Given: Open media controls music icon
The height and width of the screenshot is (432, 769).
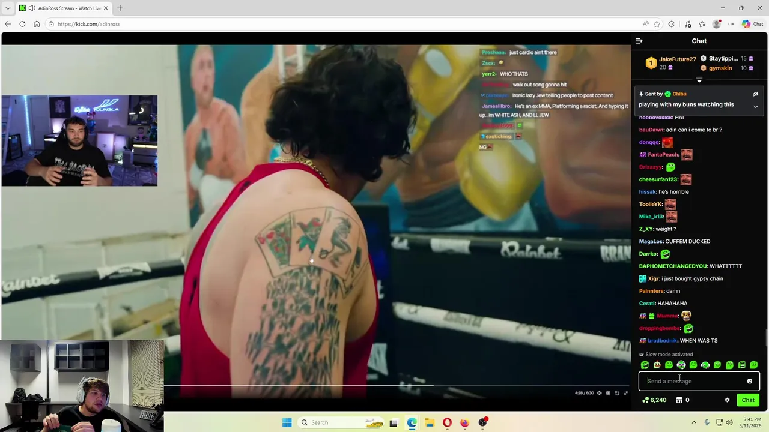Looking at the screenshot, I should click(x=688, y=24).
